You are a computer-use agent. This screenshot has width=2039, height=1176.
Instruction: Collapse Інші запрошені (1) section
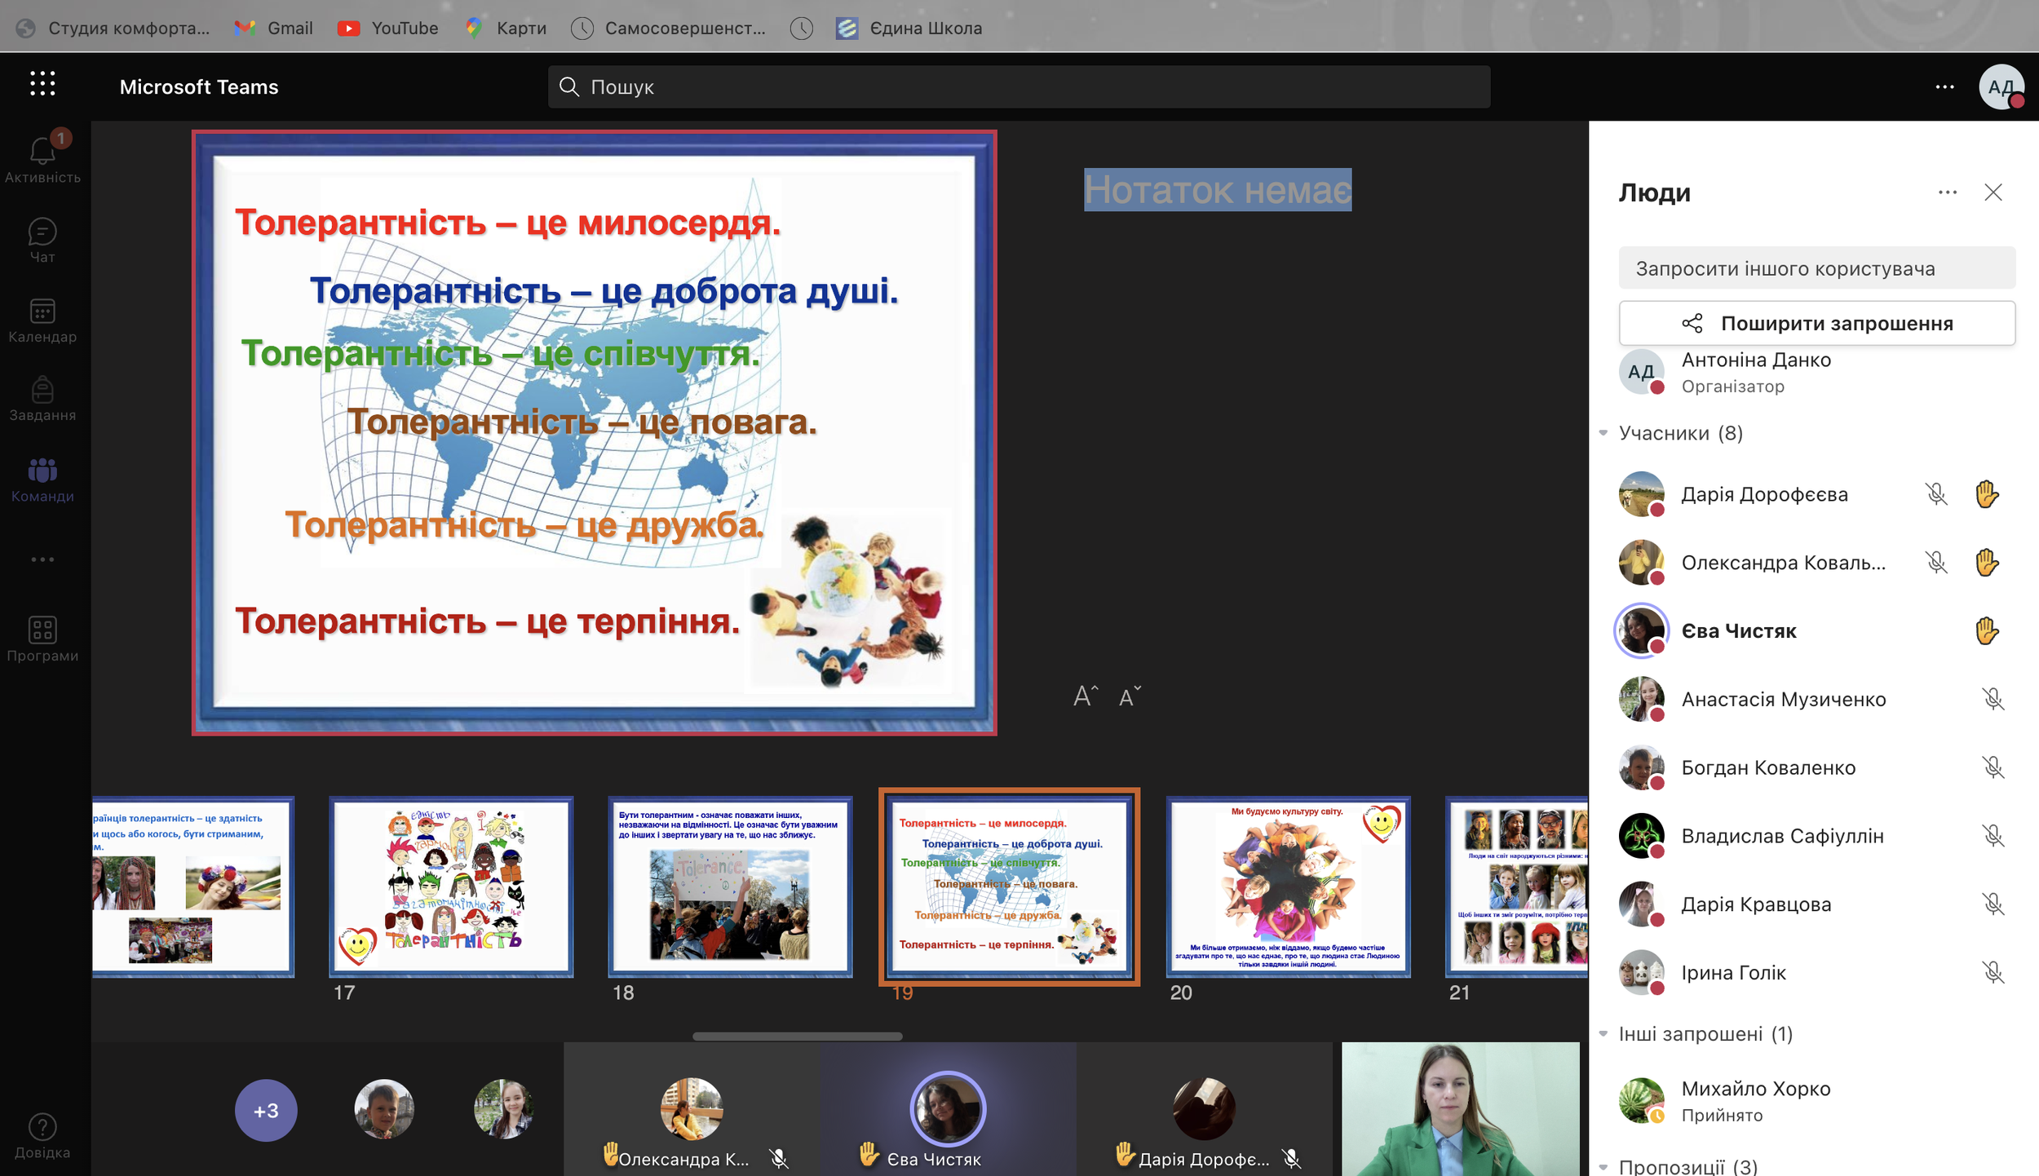click(1603, 1034)
